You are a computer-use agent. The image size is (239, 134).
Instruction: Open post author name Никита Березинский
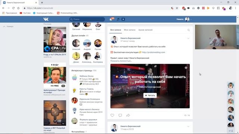pos(130,38)
